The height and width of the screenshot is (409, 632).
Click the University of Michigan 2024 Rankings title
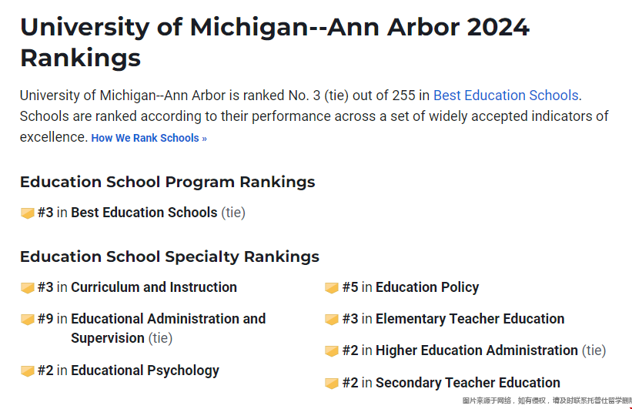(275, 42)
